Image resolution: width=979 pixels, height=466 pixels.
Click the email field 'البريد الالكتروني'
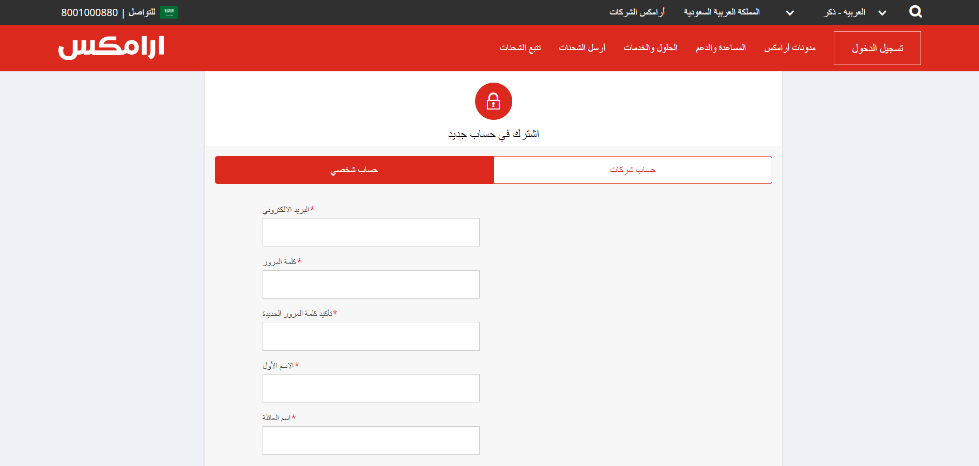(371, 232)
